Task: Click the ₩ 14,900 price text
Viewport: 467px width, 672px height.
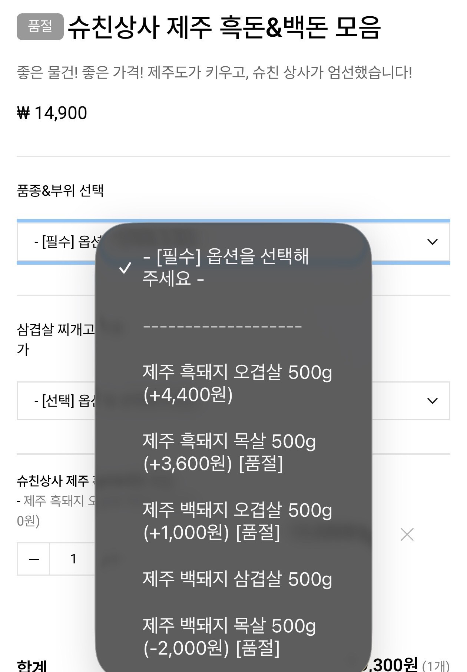Action: pos(52,113)
